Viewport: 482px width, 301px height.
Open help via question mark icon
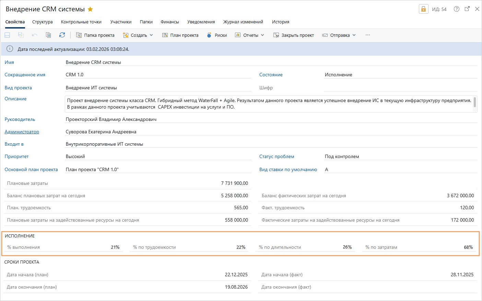point(456,9)
